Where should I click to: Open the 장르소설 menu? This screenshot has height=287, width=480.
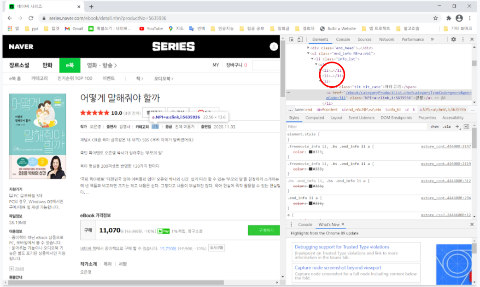[19, 65]
